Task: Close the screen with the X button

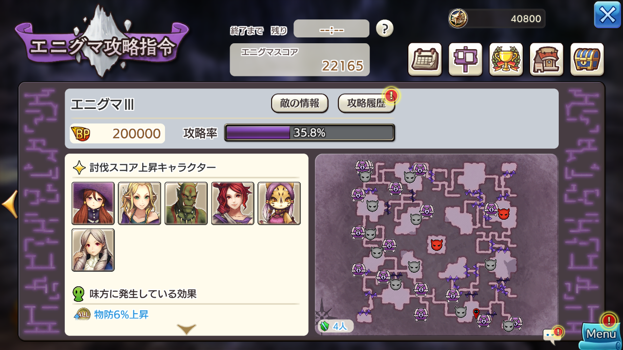Action: 607,15
